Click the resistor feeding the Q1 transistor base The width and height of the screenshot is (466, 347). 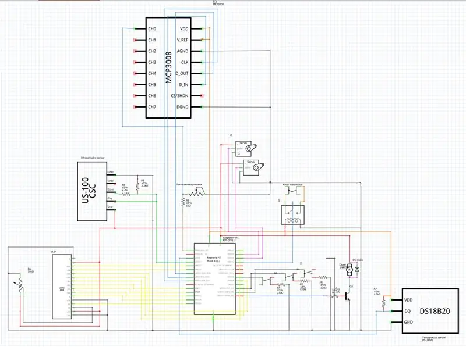(334, 296)
